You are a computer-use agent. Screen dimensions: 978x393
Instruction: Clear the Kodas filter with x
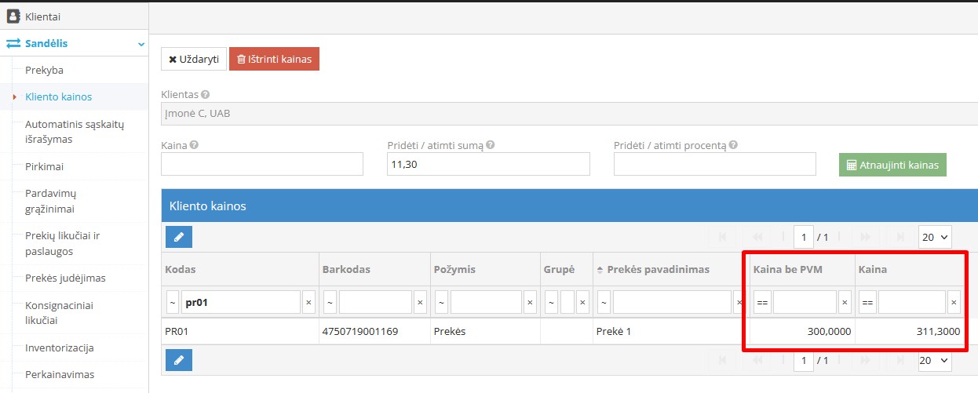point(308,302)
